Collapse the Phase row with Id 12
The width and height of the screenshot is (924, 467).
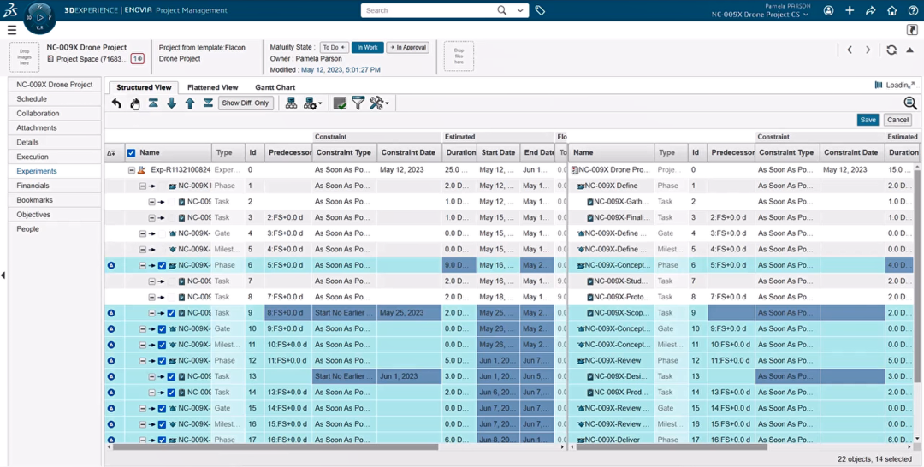[143, 360]
